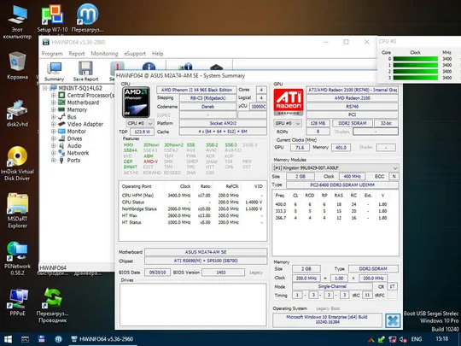Click the BIOS Date 09/20/10 field
Screen dimensions: 461x346
tap(157, 273)
